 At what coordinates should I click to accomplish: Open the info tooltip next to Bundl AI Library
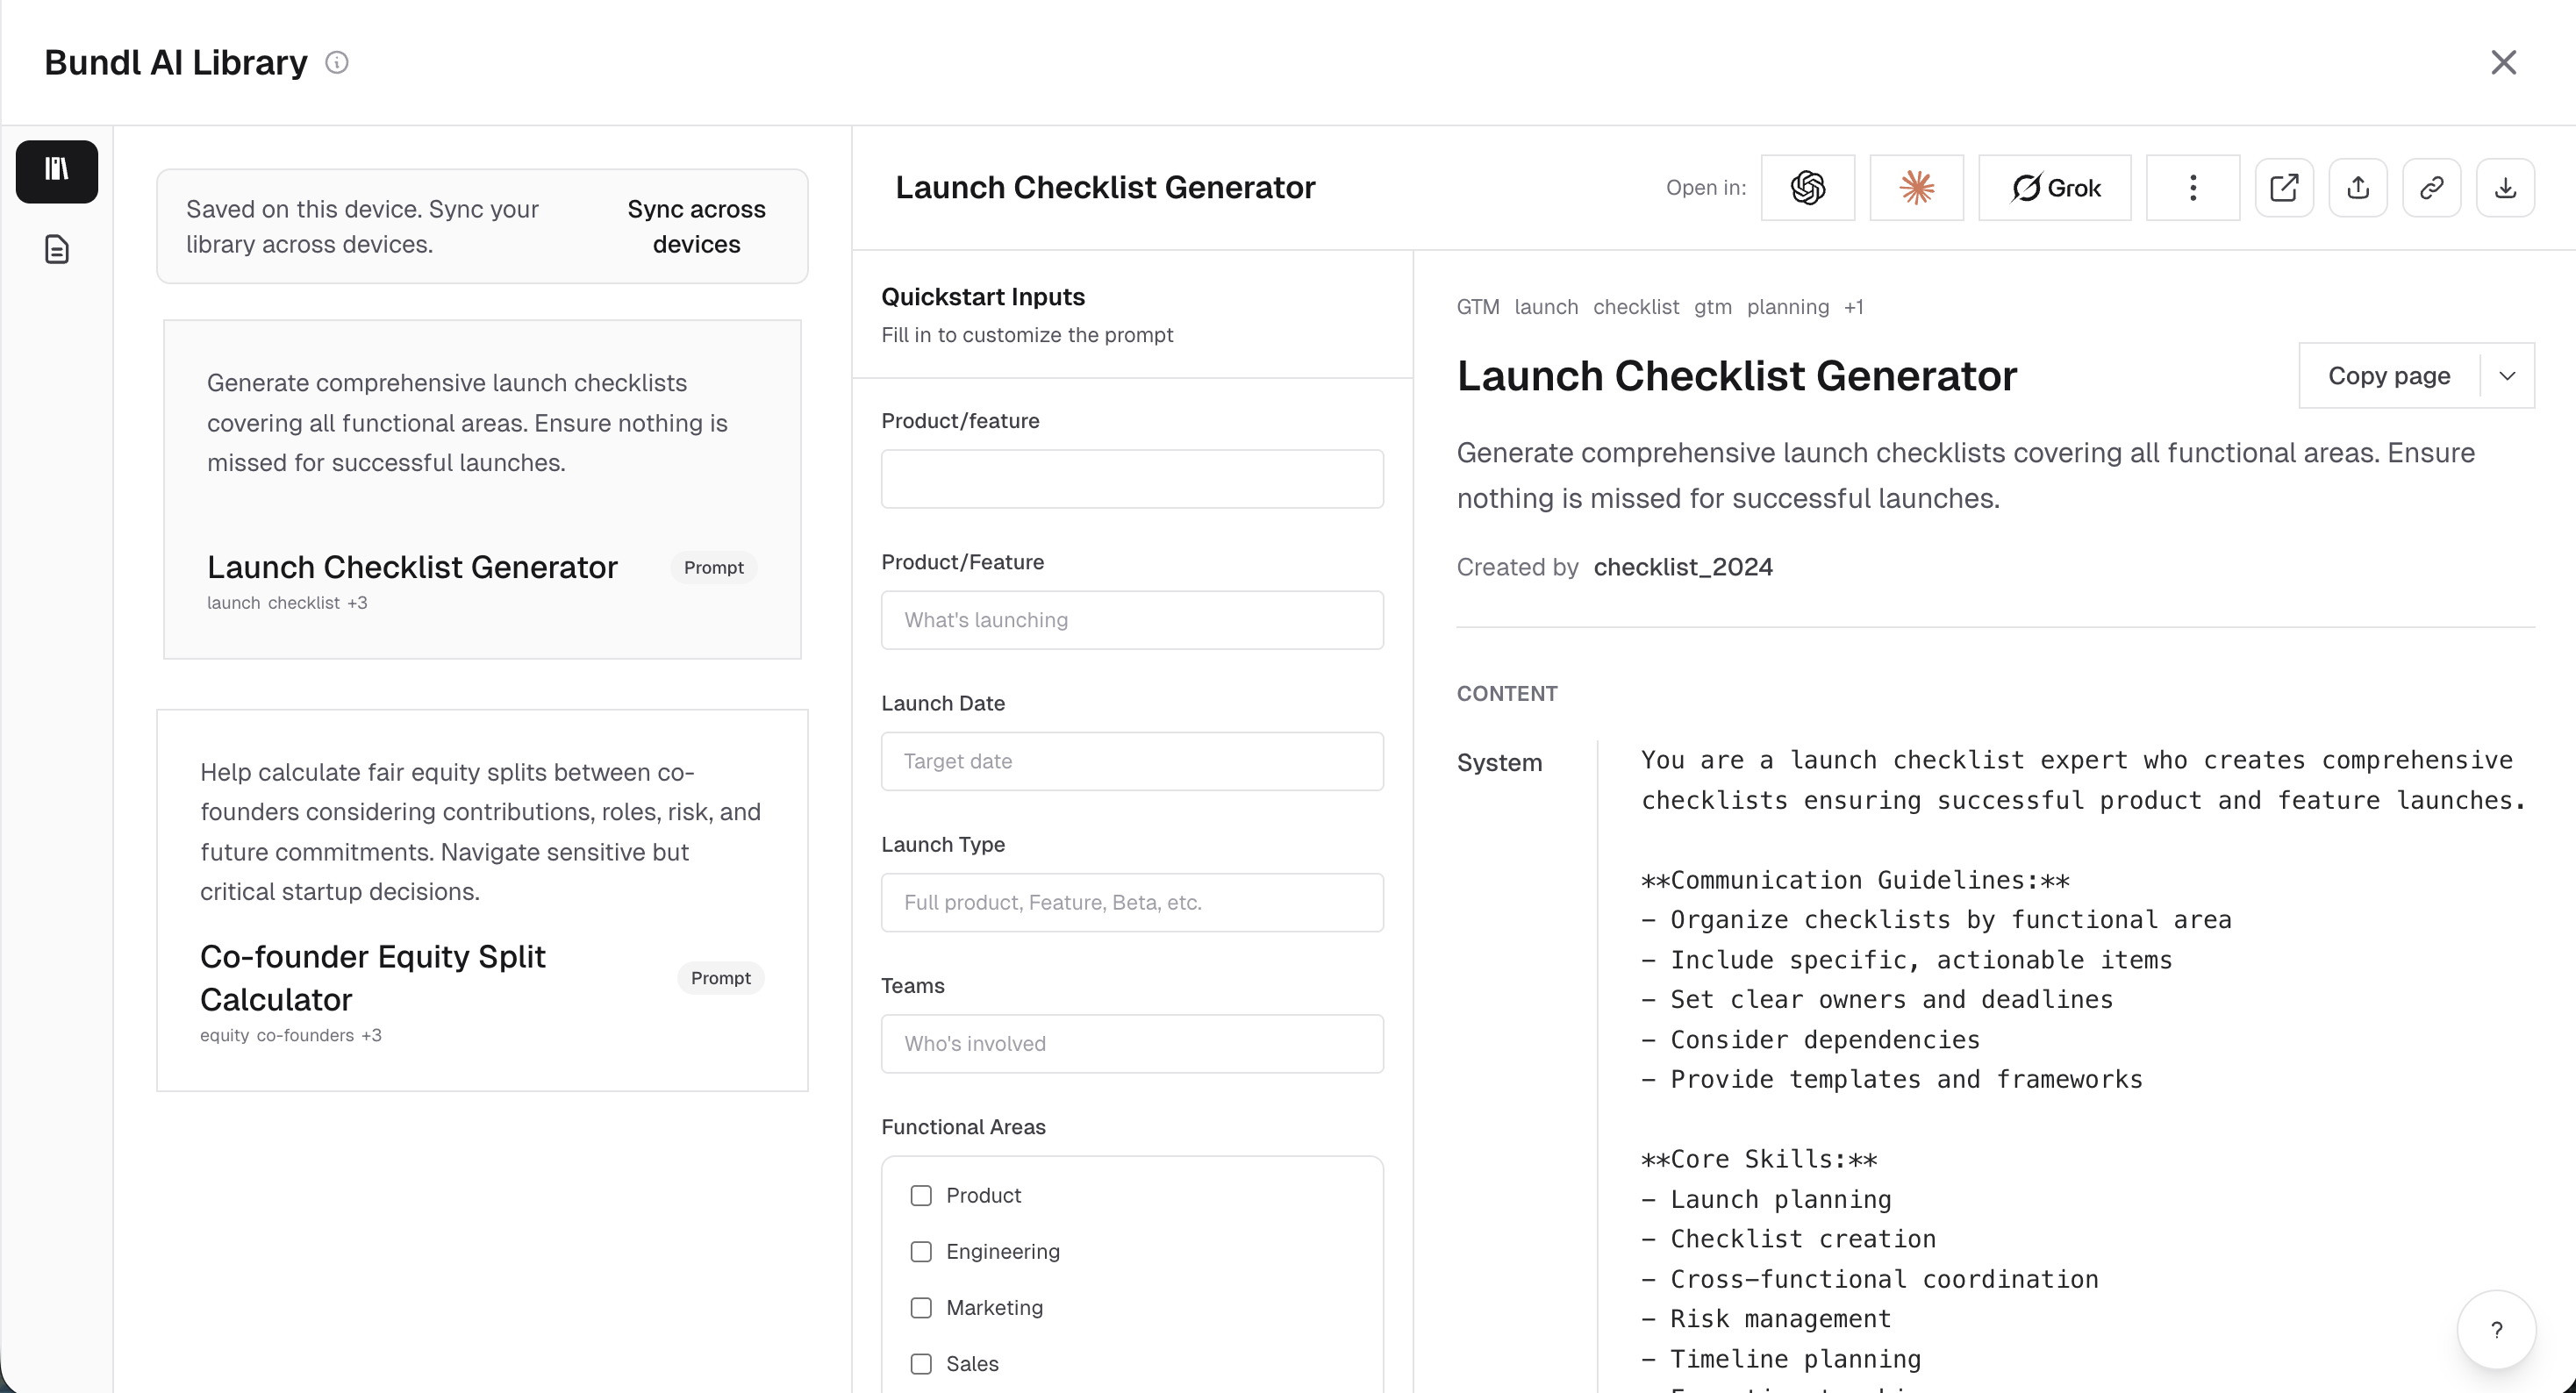[337, 61]
